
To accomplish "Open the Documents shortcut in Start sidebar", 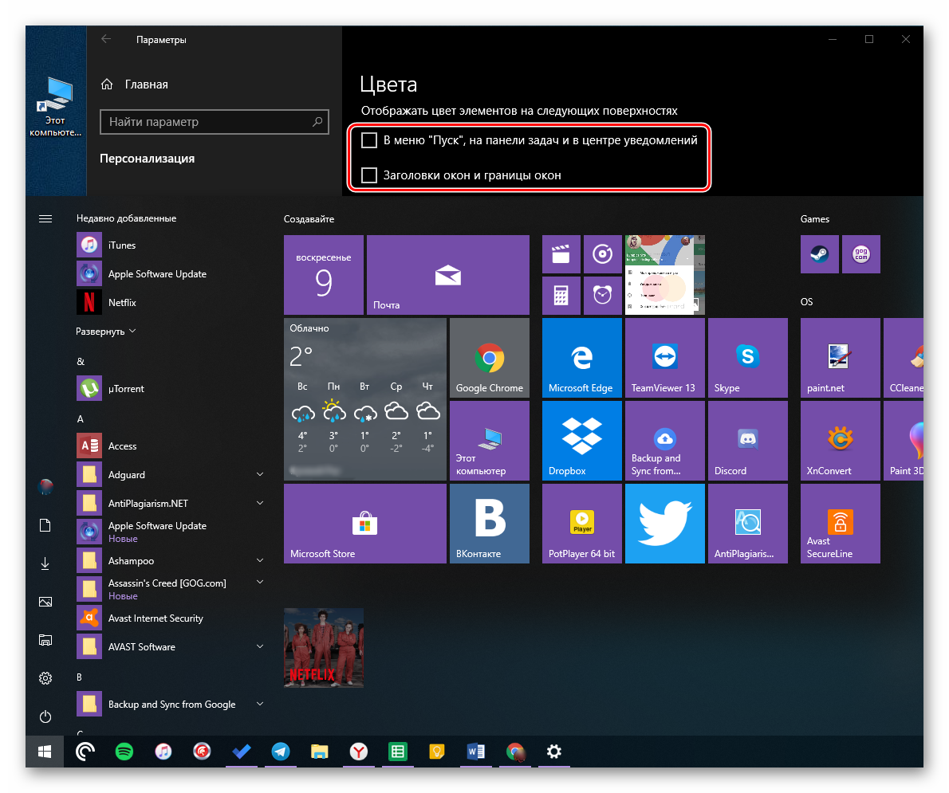I will click(45, 525).
